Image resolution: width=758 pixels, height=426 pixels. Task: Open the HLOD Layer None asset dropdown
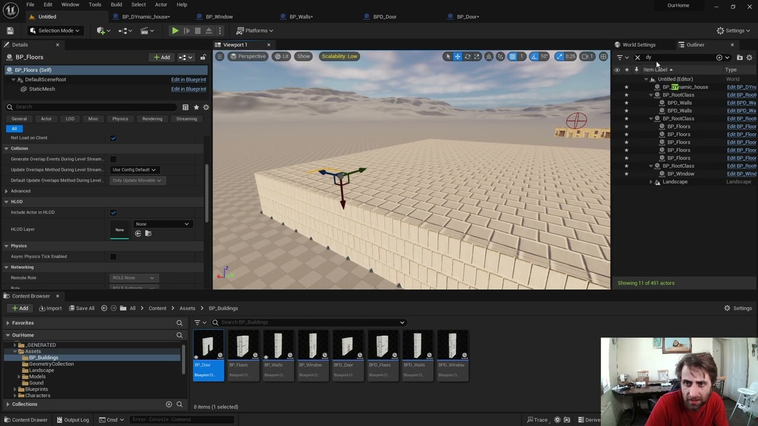coord(162,224)
